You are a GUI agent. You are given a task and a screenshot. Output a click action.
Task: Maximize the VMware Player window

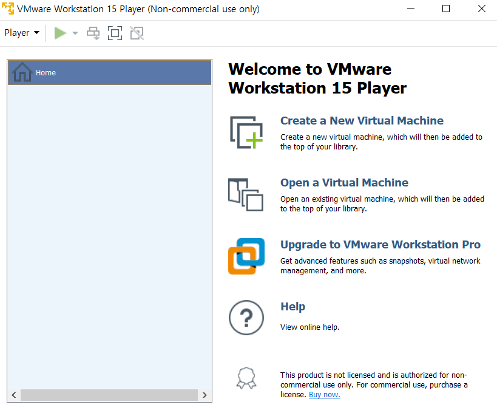[x=446, y=9]
